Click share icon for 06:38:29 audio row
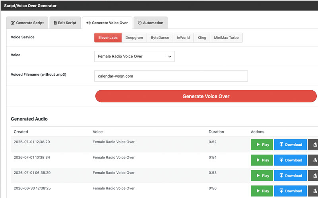This screenshot has width=318, height=198. pyautogui.click(x=313, y=175)
